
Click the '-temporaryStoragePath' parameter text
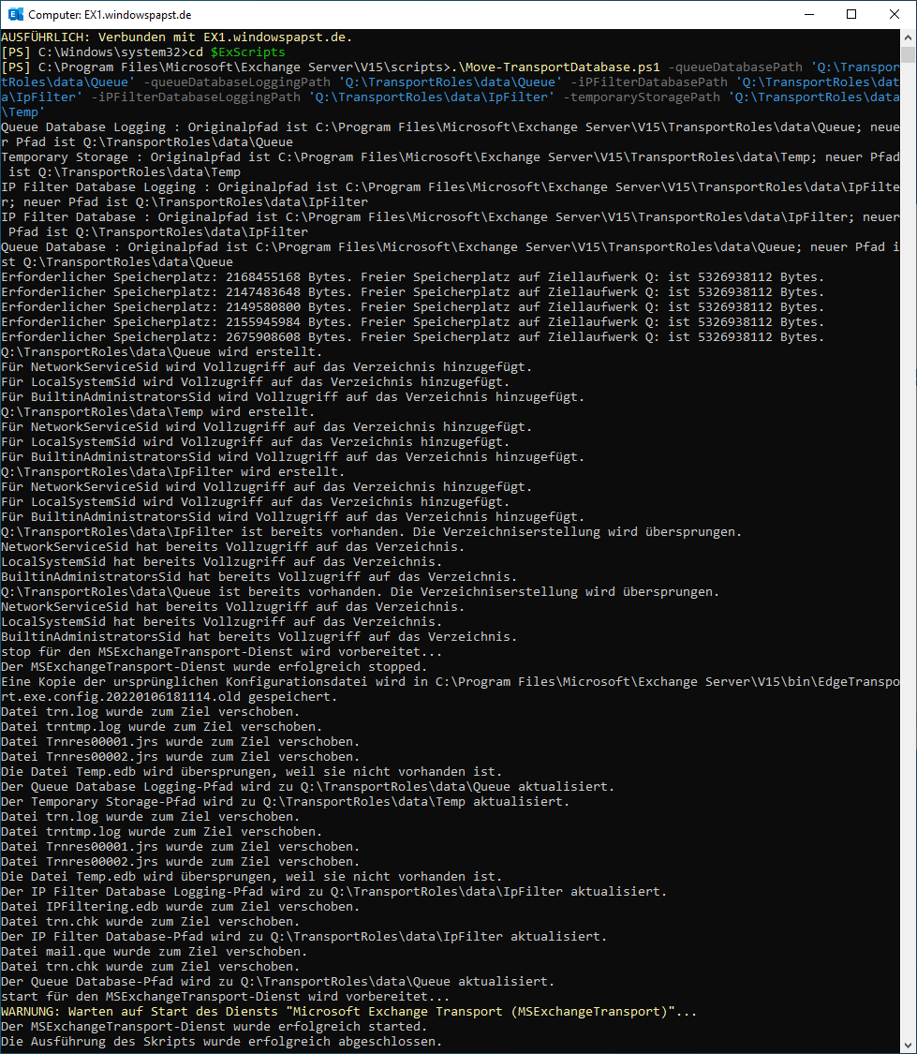click(x=643, y=97)
